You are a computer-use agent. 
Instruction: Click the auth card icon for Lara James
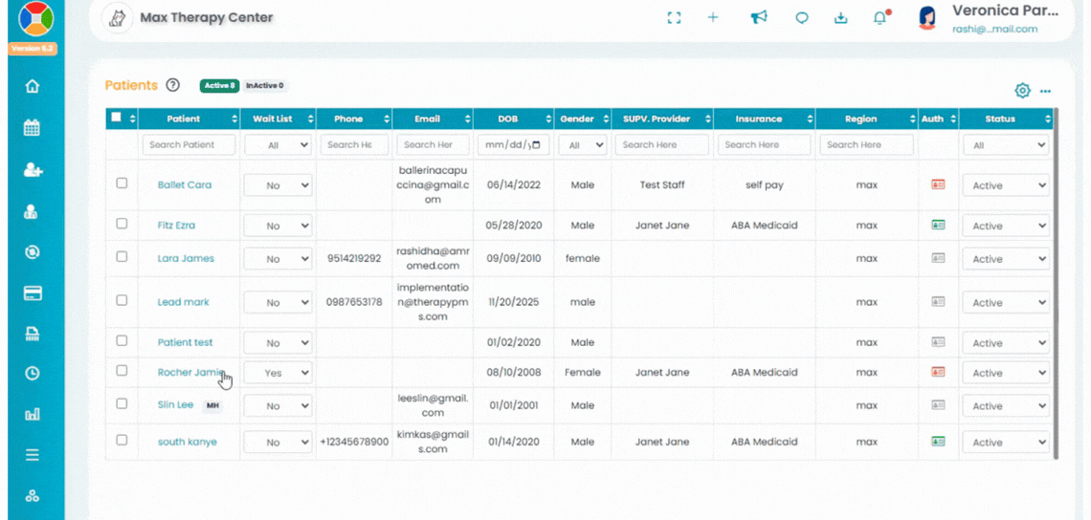(938, 258)
